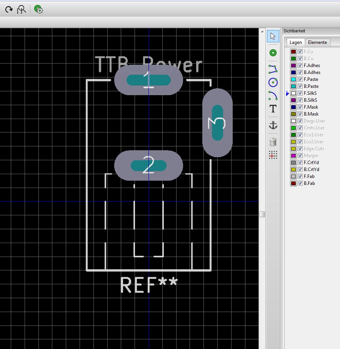Toggle Cmts.User layer visibility checkbox

[300, 128]
